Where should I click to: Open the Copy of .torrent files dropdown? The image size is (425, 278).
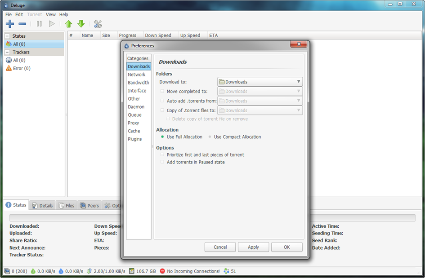point(260,110)
